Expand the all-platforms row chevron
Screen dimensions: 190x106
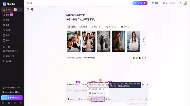145,58
